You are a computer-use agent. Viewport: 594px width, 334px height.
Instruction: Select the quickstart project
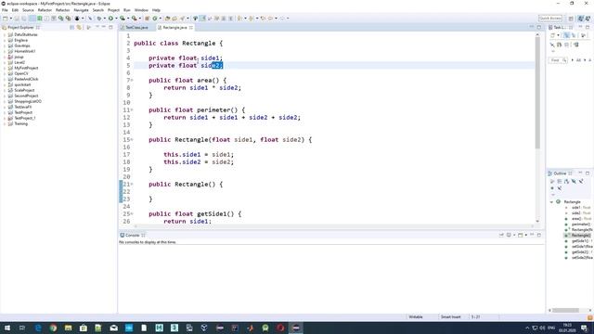pyautogui.click(x=22, y=84)
